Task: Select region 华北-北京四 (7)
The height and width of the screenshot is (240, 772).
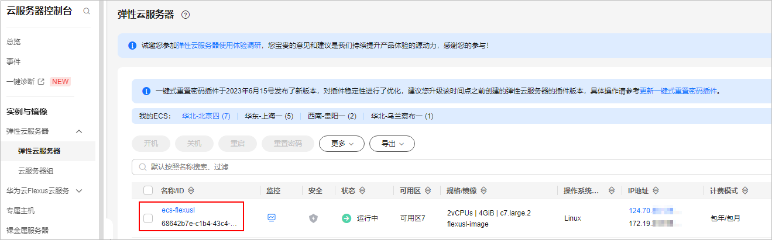Action: click(206, 116)
